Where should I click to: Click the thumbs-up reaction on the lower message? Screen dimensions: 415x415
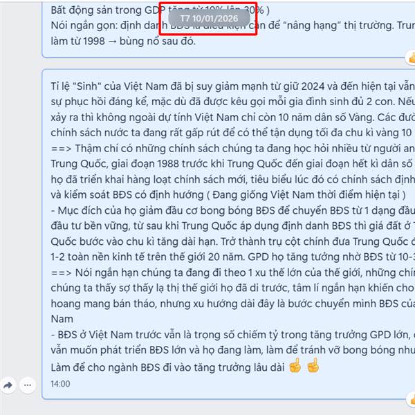coord(411,399)
